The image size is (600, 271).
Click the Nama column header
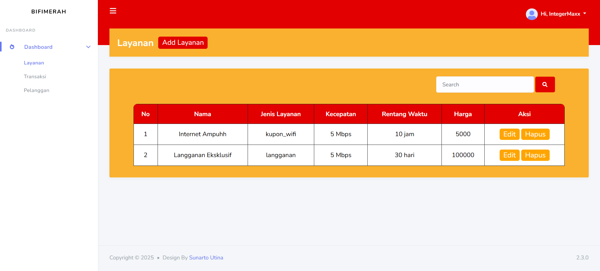203,114
